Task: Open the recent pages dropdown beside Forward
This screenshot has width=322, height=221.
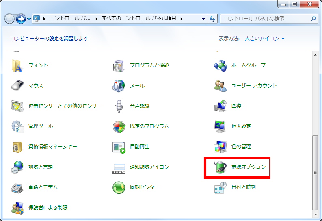Action: tap(29, 19)
